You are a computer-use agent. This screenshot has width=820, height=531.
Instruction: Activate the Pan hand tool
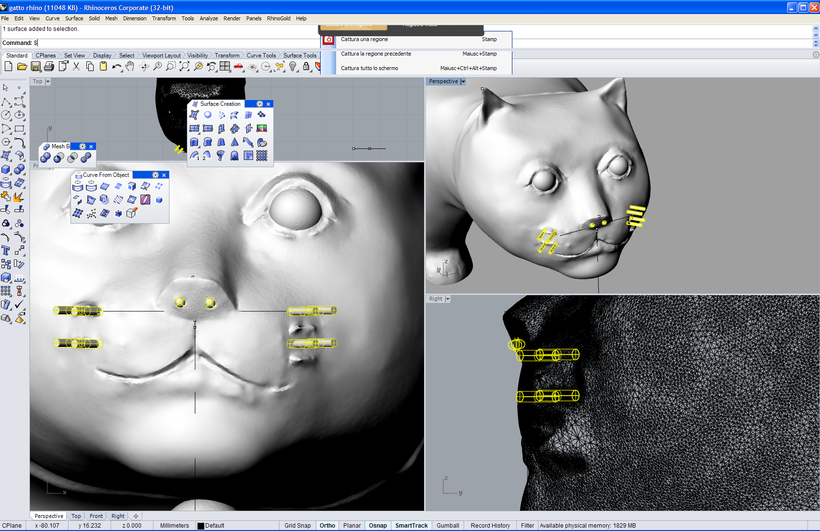pyautogui.click(x=130, y=67)
